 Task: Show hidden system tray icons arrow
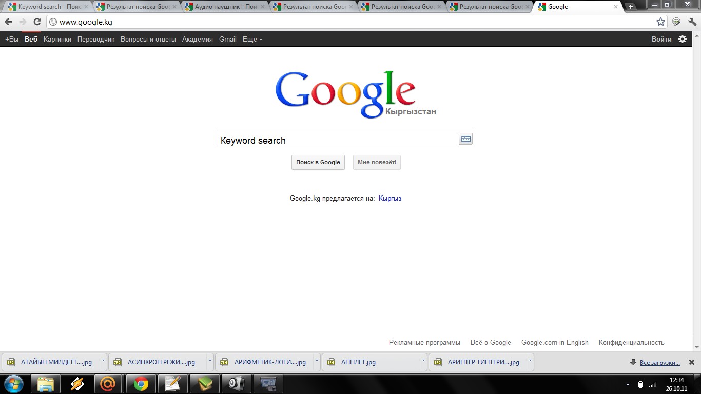[x=628, y=384]
